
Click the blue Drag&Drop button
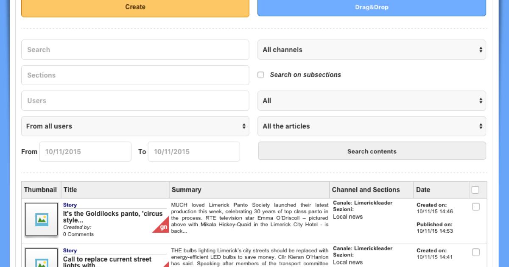point(372,7)
